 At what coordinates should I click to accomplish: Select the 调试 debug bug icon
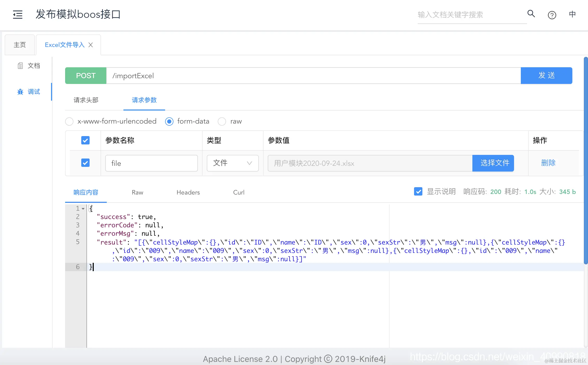pos(20,92)
